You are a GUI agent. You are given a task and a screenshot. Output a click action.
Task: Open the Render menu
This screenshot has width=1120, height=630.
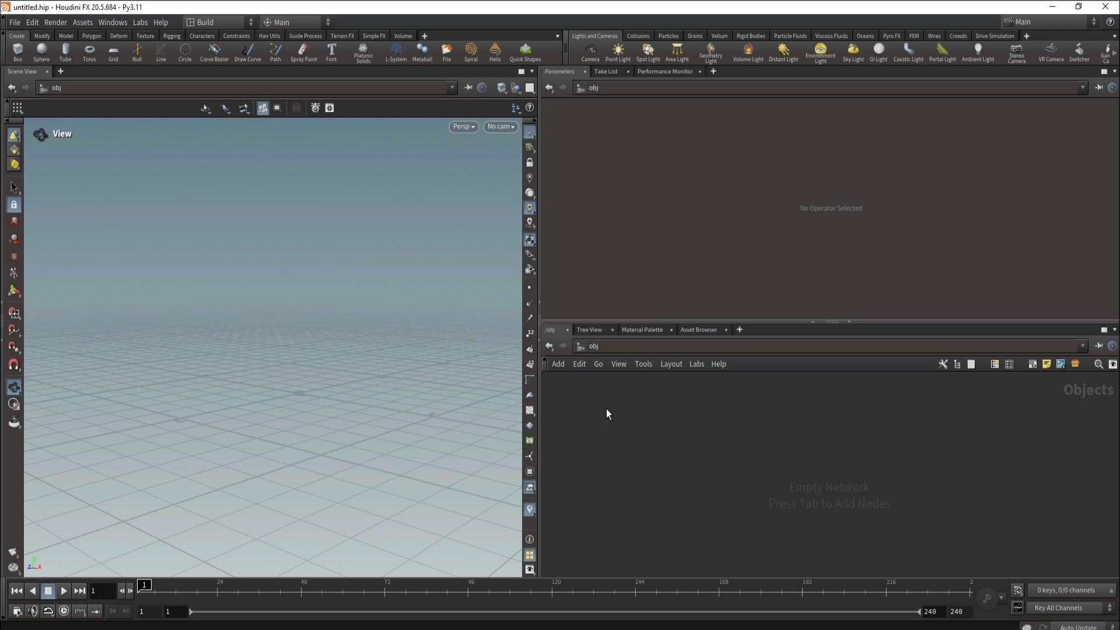click(x=55, y=22)
